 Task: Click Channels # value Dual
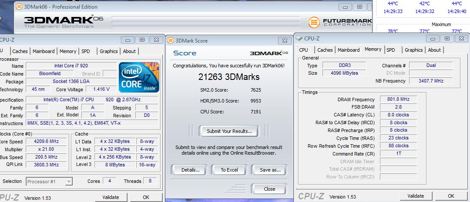pyautogui.click(x=431, y=65)
